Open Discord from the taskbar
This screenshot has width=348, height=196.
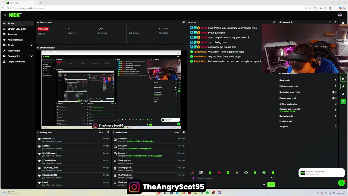(x=219, y=193)
